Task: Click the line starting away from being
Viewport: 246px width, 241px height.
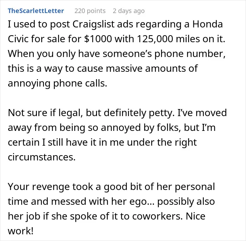Action: [111, 128]
